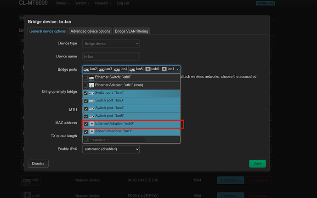317x198 pixels.
Task: Click the custom port entry field
Action: coord(117,139)
